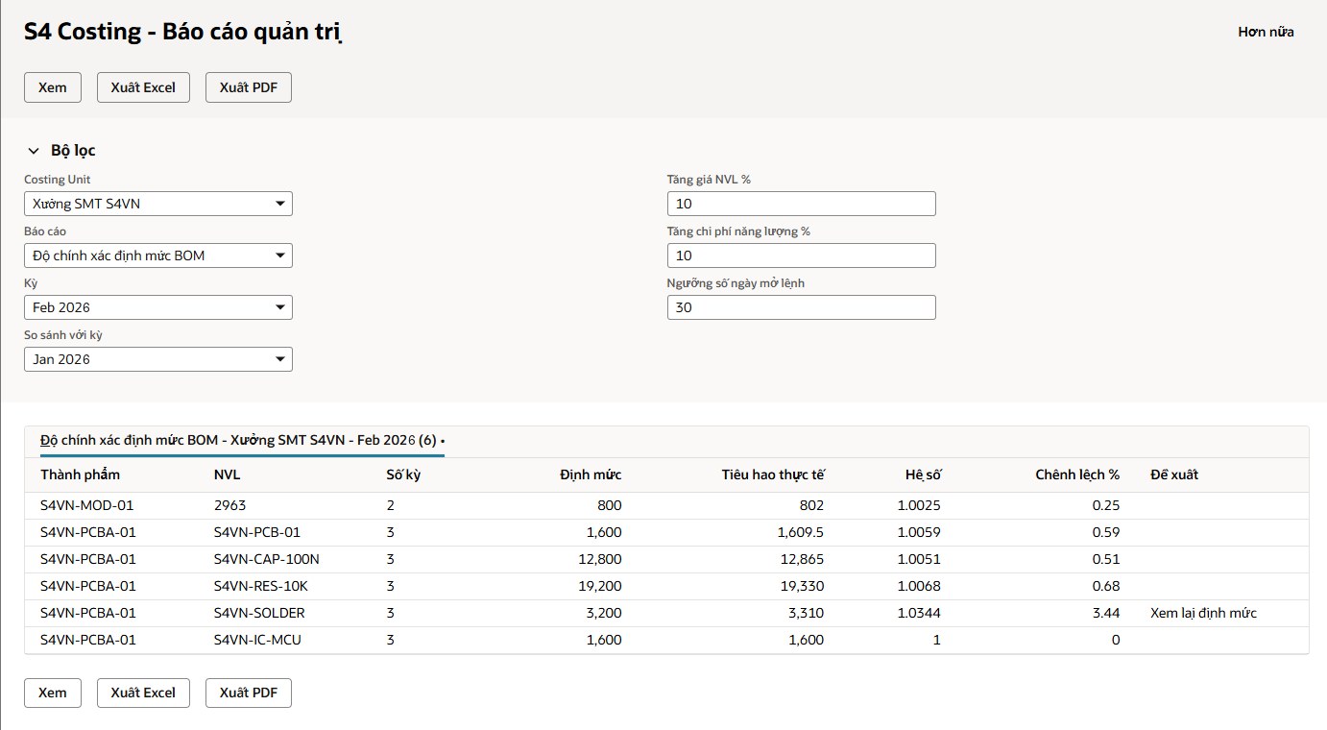
Task: Click the bottom Xuất Excel button
Action: pyautogui.click(x=143, y=693)
